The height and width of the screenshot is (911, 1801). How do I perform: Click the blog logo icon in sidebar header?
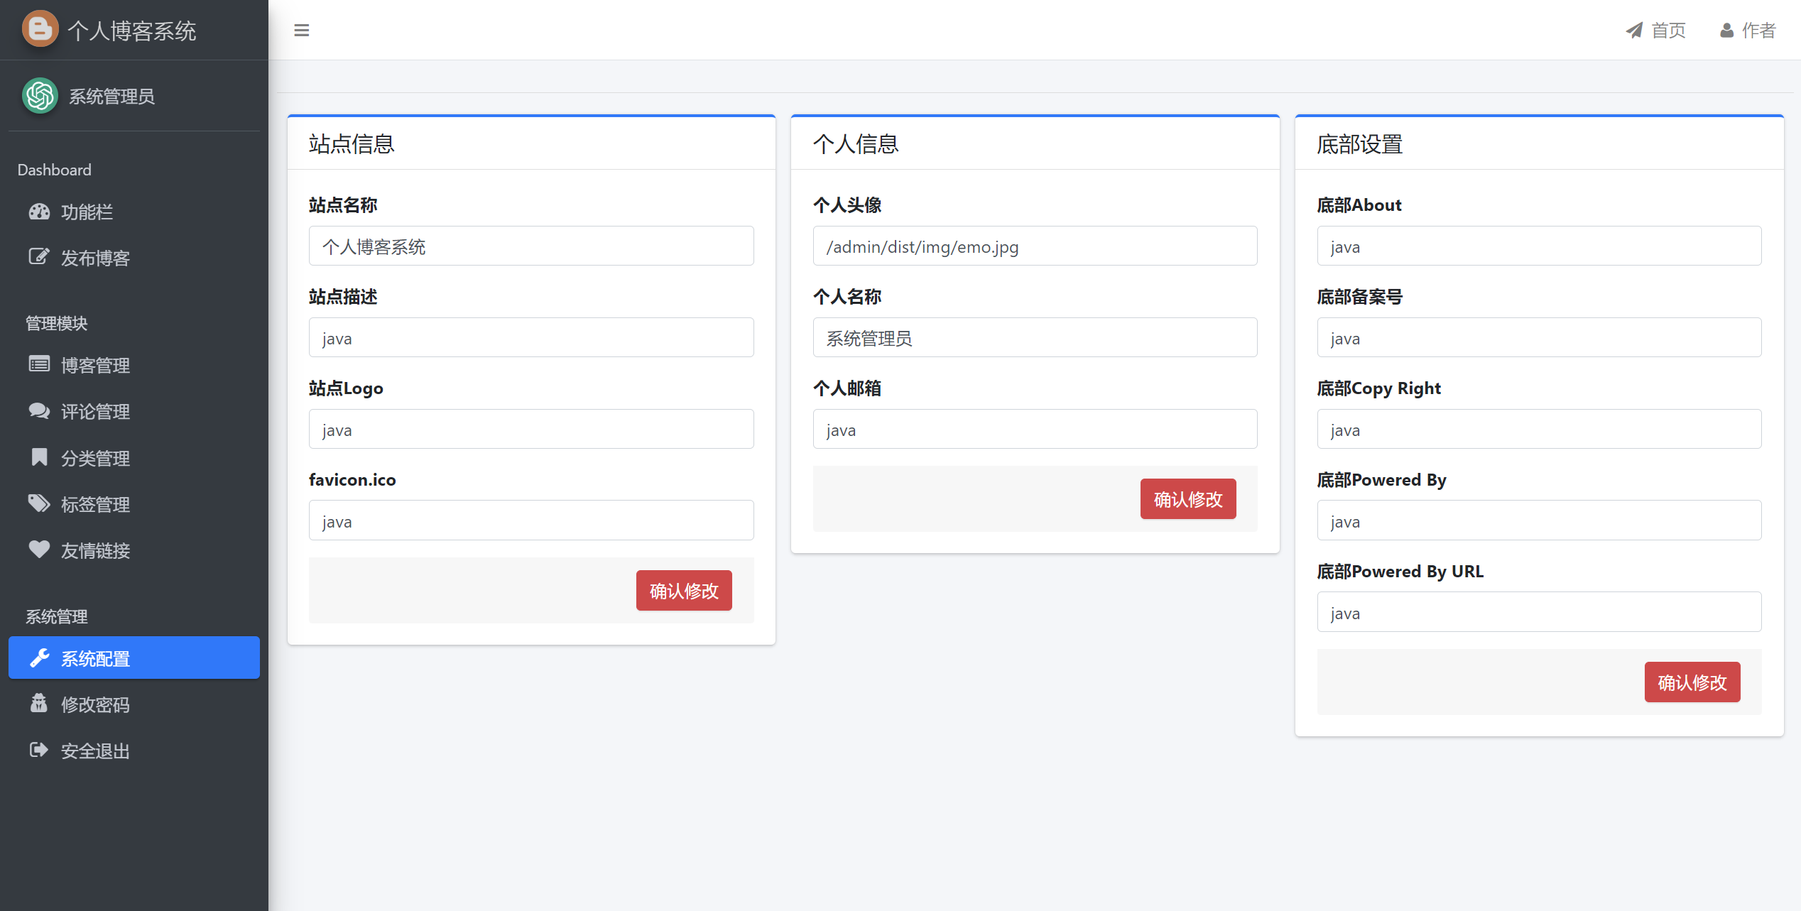coord(40,29)
